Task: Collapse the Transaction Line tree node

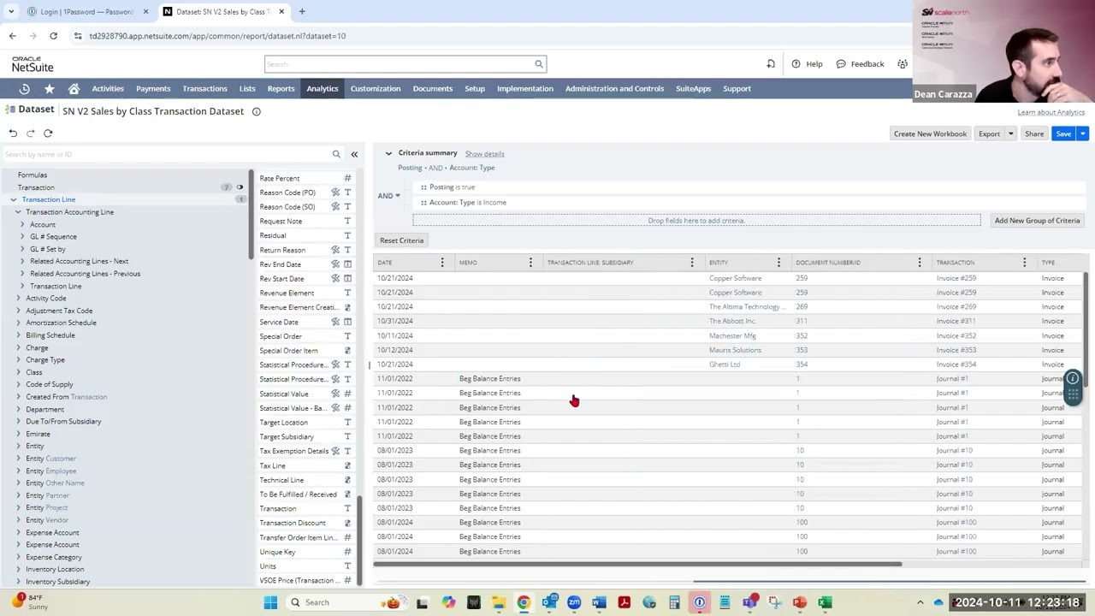Action: pos(13,199)
